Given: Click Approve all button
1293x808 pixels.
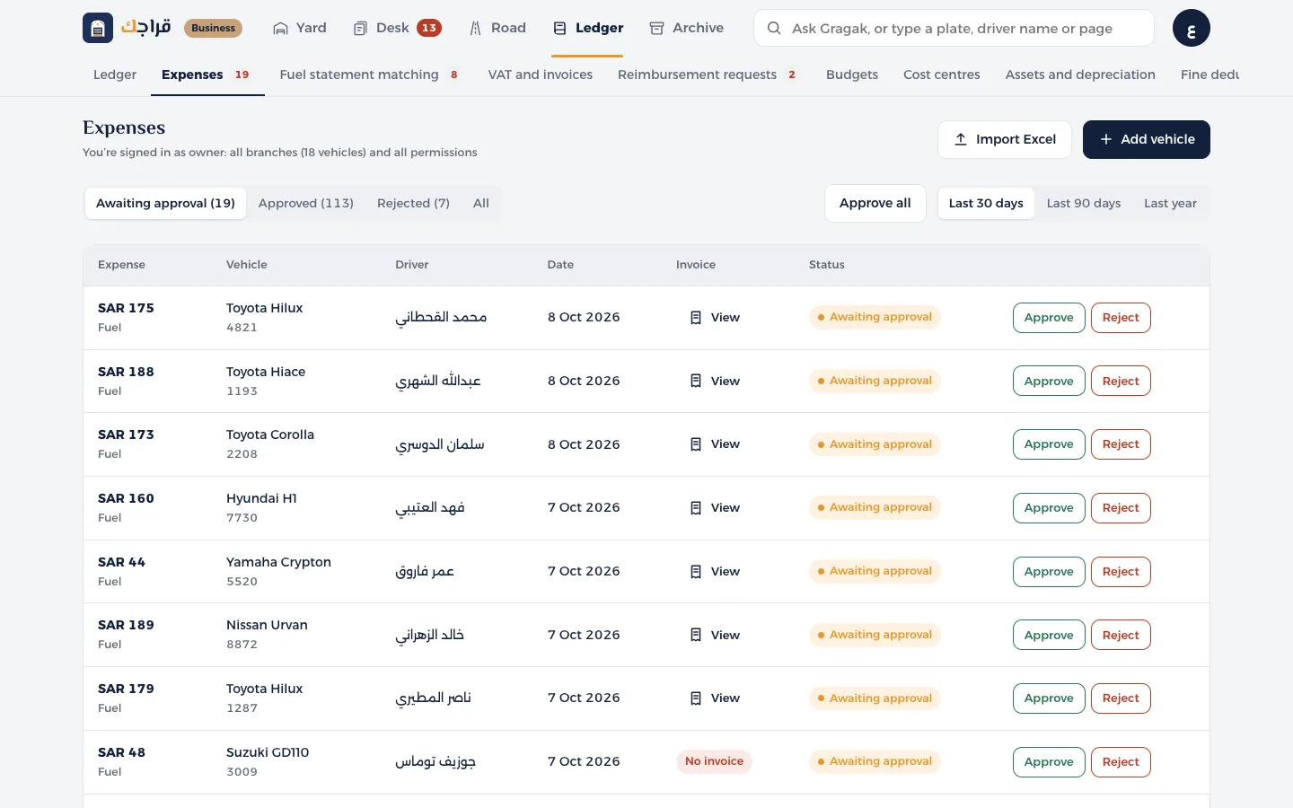Looking at the screenshot, I should click(x=875, y=204).
